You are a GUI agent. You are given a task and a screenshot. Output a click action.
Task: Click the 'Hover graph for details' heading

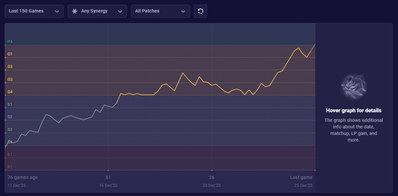tap(354, 111)
